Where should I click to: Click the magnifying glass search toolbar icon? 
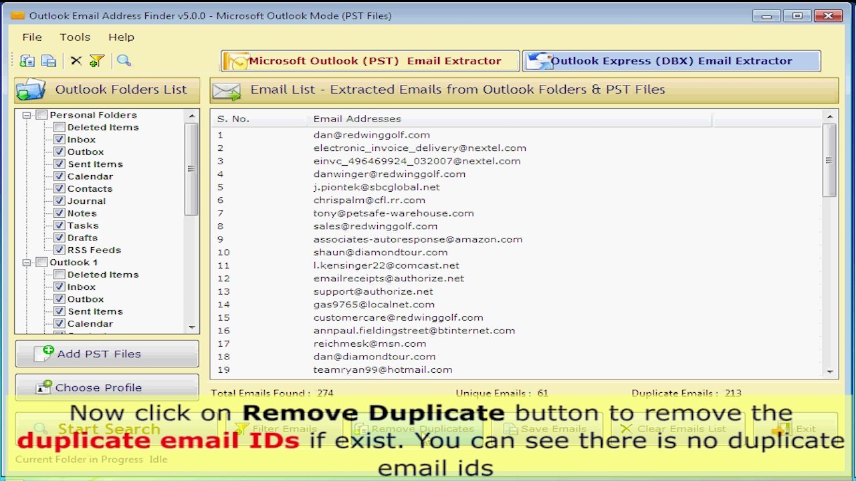[x=124, y=61]
